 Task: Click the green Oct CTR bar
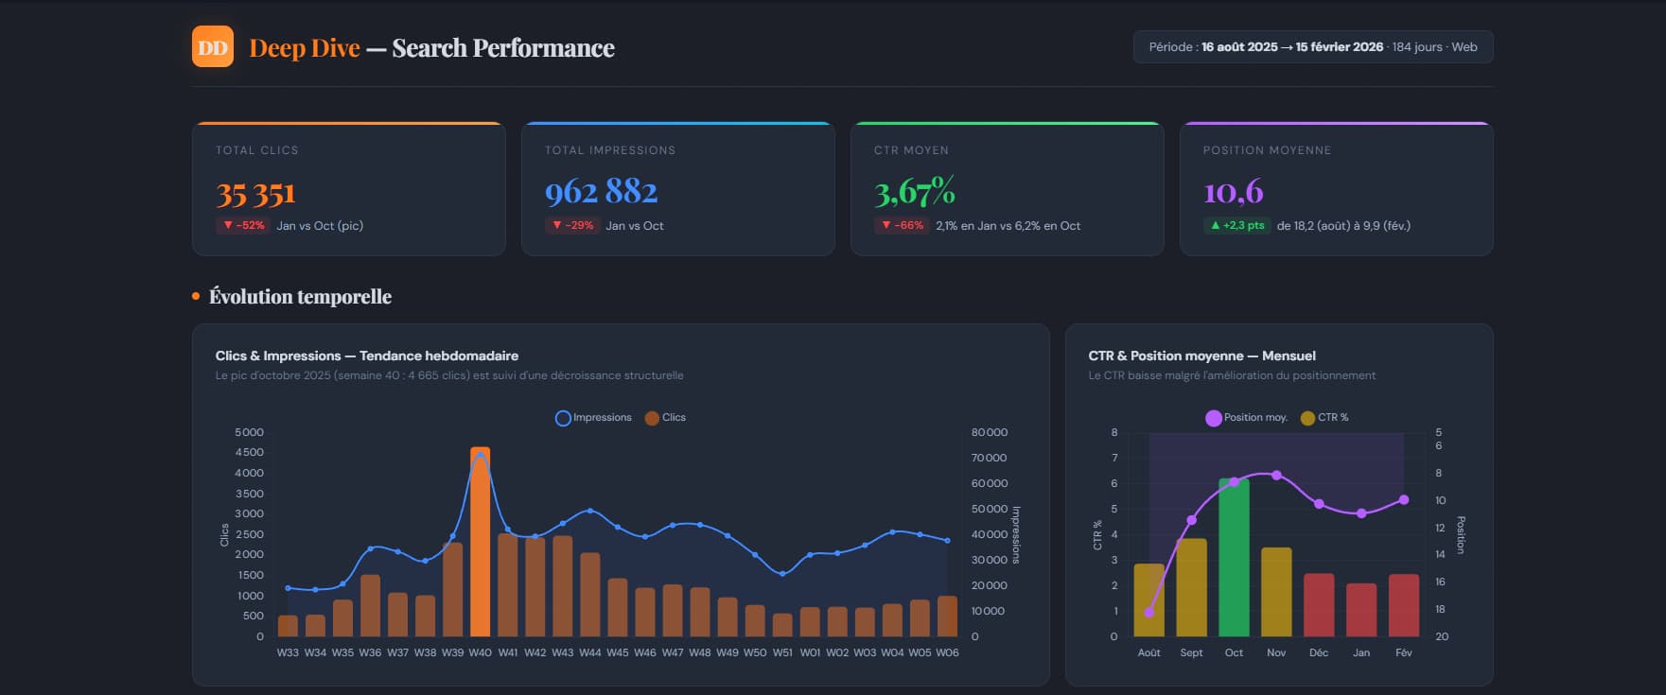(1234, 558)
